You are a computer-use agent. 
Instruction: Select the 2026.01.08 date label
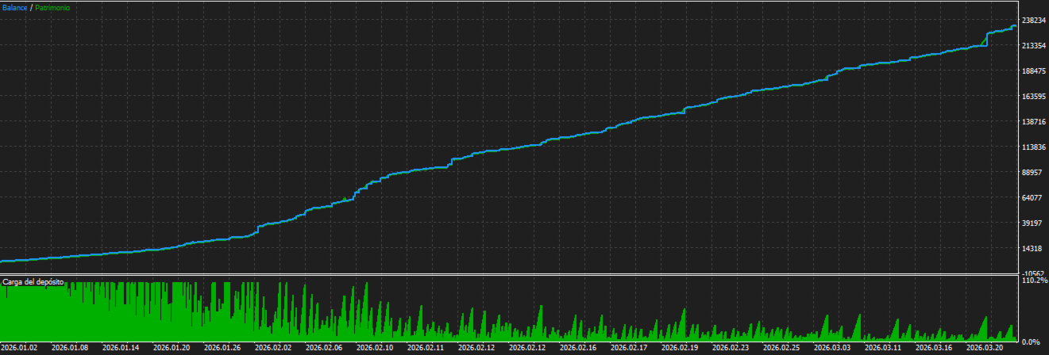click(x=70, y=347)
